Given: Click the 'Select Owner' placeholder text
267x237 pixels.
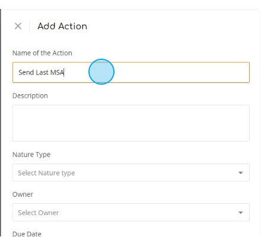Looking at the screenshot, I should [39, 213].
